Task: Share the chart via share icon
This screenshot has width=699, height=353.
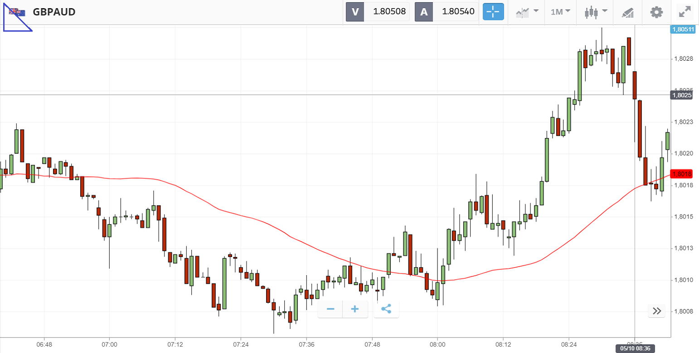Action: click(x=386, y=309)
